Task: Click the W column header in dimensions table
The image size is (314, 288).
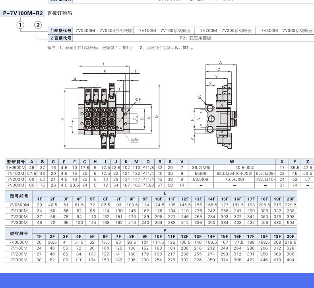Action: pyautogui.click(x=232, y=162)
